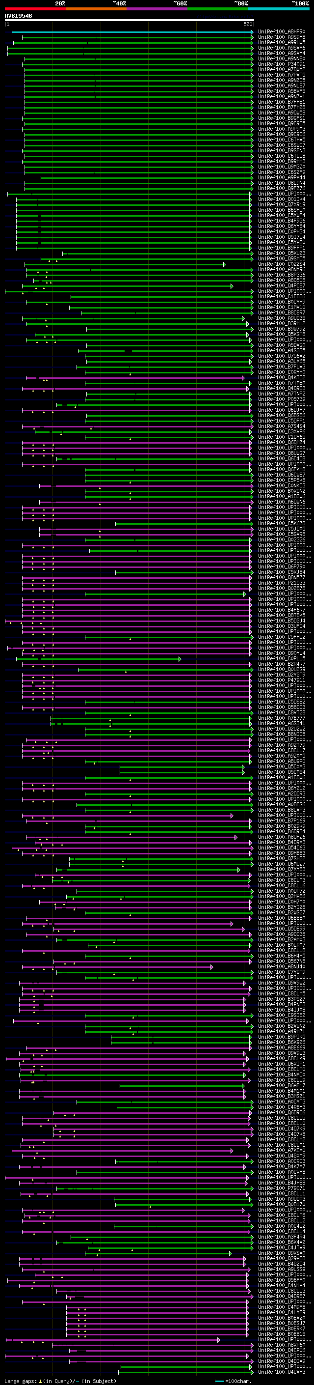The height and width of the screenshot is (1385, 314).
Task: Select the UniRef100_P05739 label
Action: coord(282,399)
